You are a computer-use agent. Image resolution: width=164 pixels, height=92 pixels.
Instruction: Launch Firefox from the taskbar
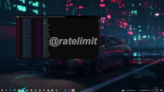(x=44, y=90)
